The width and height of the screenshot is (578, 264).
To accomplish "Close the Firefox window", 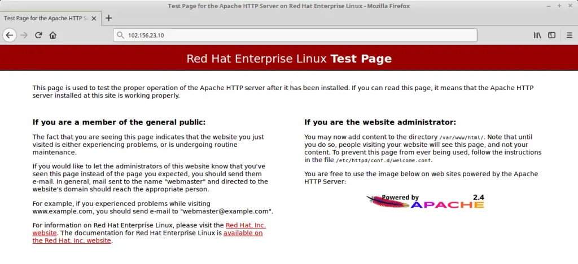I will 570,6.
